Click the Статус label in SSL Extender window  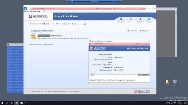coord(110,57)
